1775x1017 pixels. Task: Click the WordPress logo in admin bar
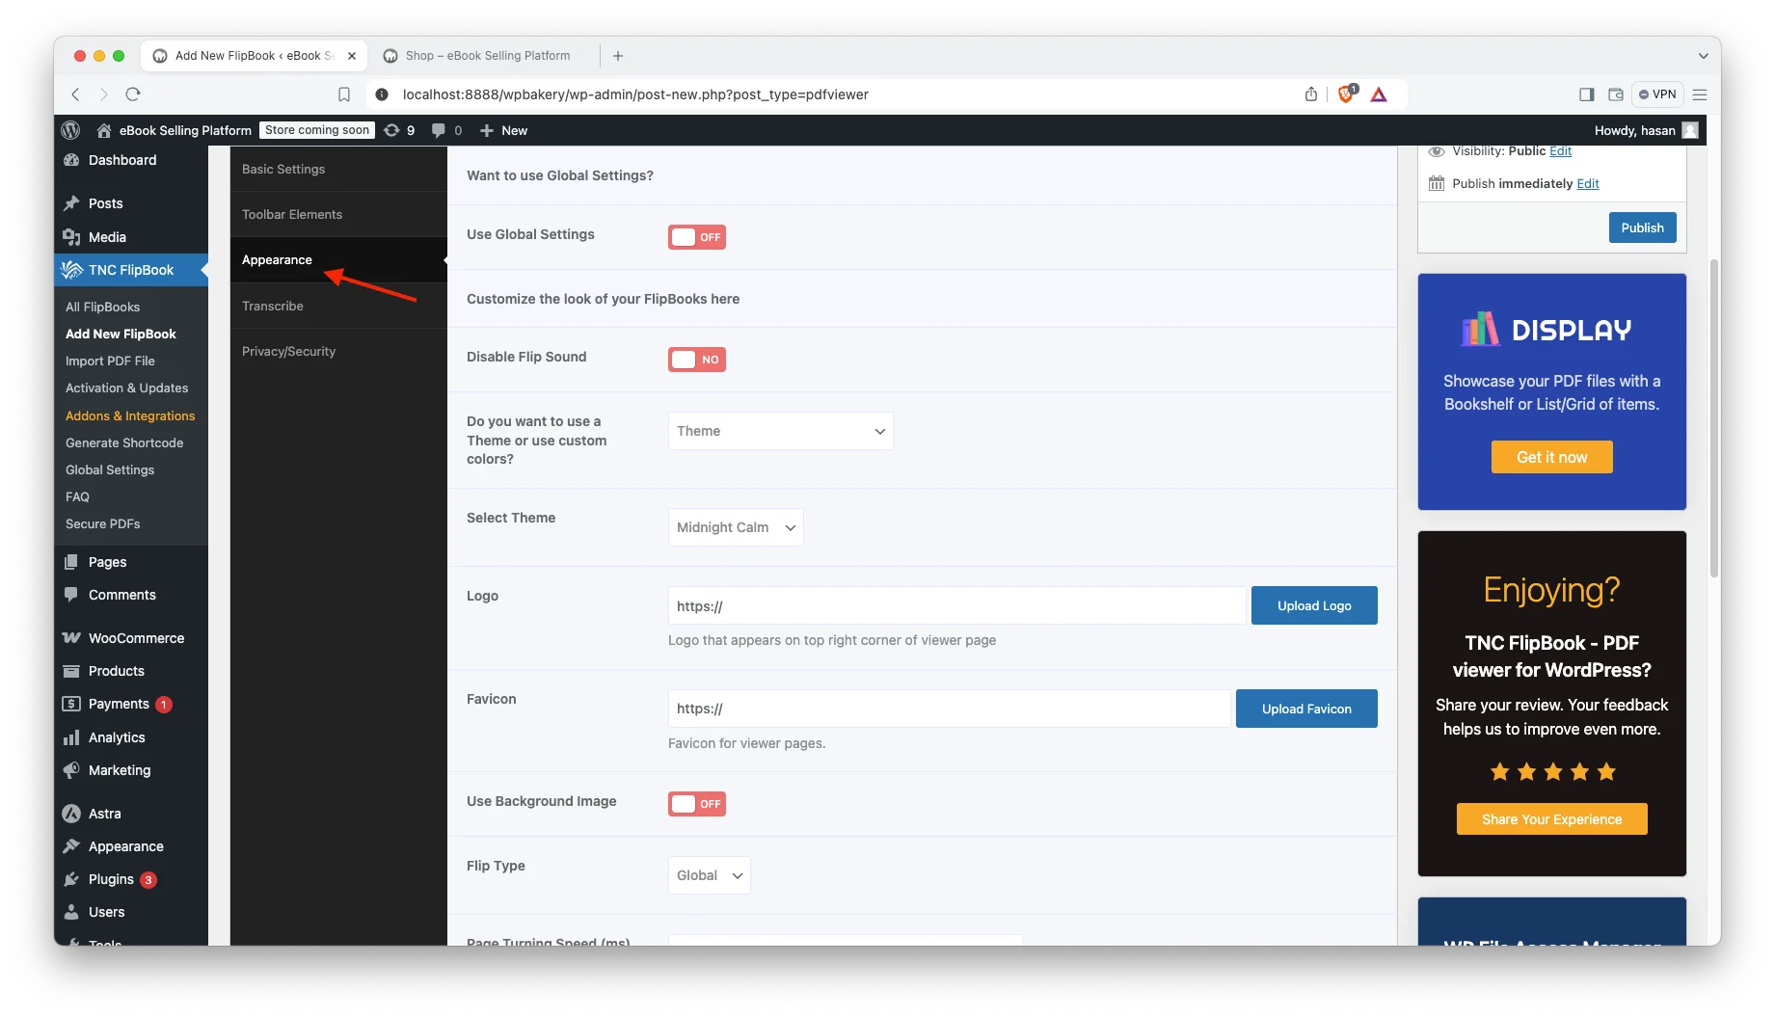(70, 130)
